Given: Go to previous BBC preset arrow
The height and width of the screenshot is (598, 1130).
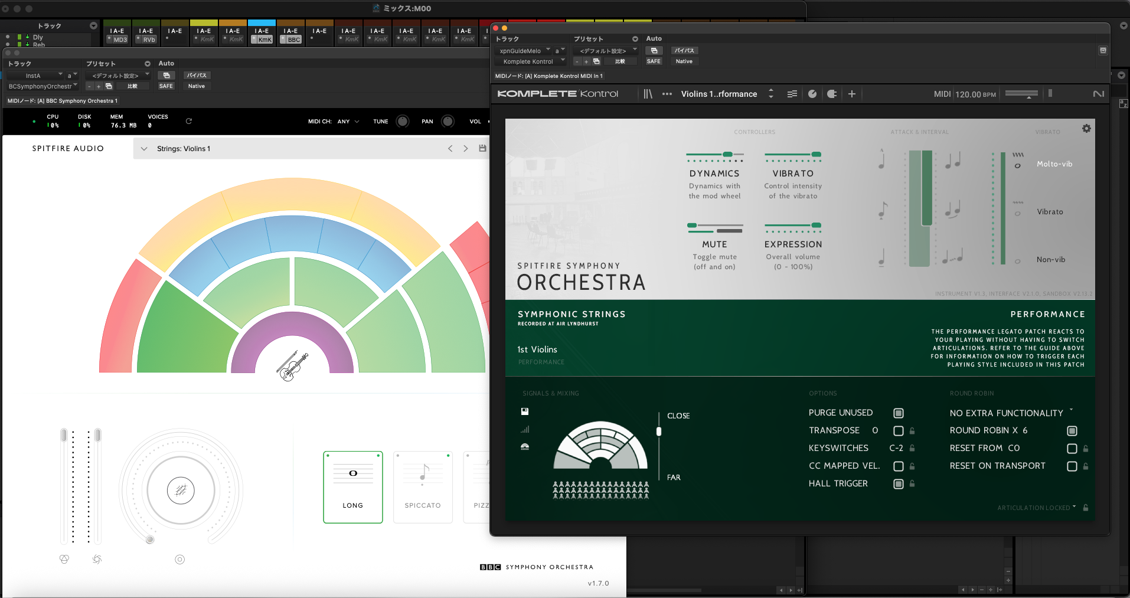Looking at the screenshot, I should pyautogui.click(x=450, y=148).
